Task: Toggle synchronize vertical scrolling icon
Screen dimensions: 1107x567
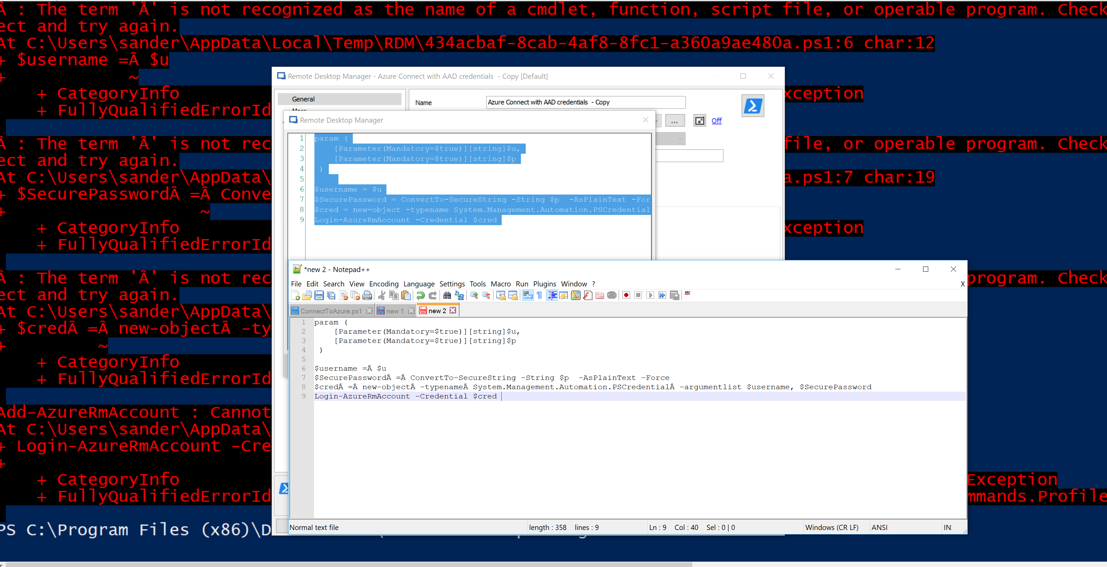Action: tap(501, 295)
